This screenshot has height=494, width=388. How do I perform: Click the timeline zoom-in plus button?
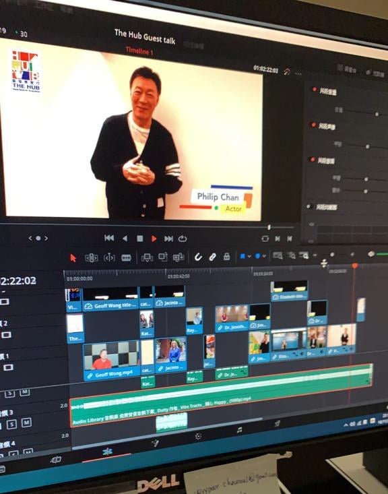(352, 254)
